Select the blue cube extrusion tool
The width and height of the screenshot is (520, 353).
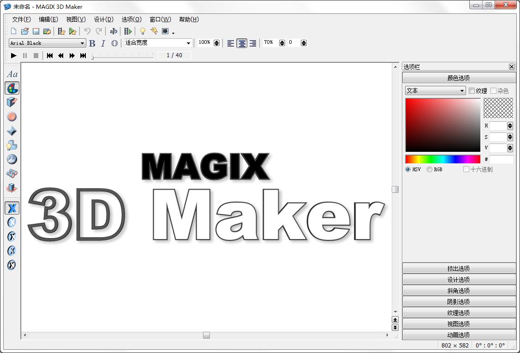(x=12, y=102)
